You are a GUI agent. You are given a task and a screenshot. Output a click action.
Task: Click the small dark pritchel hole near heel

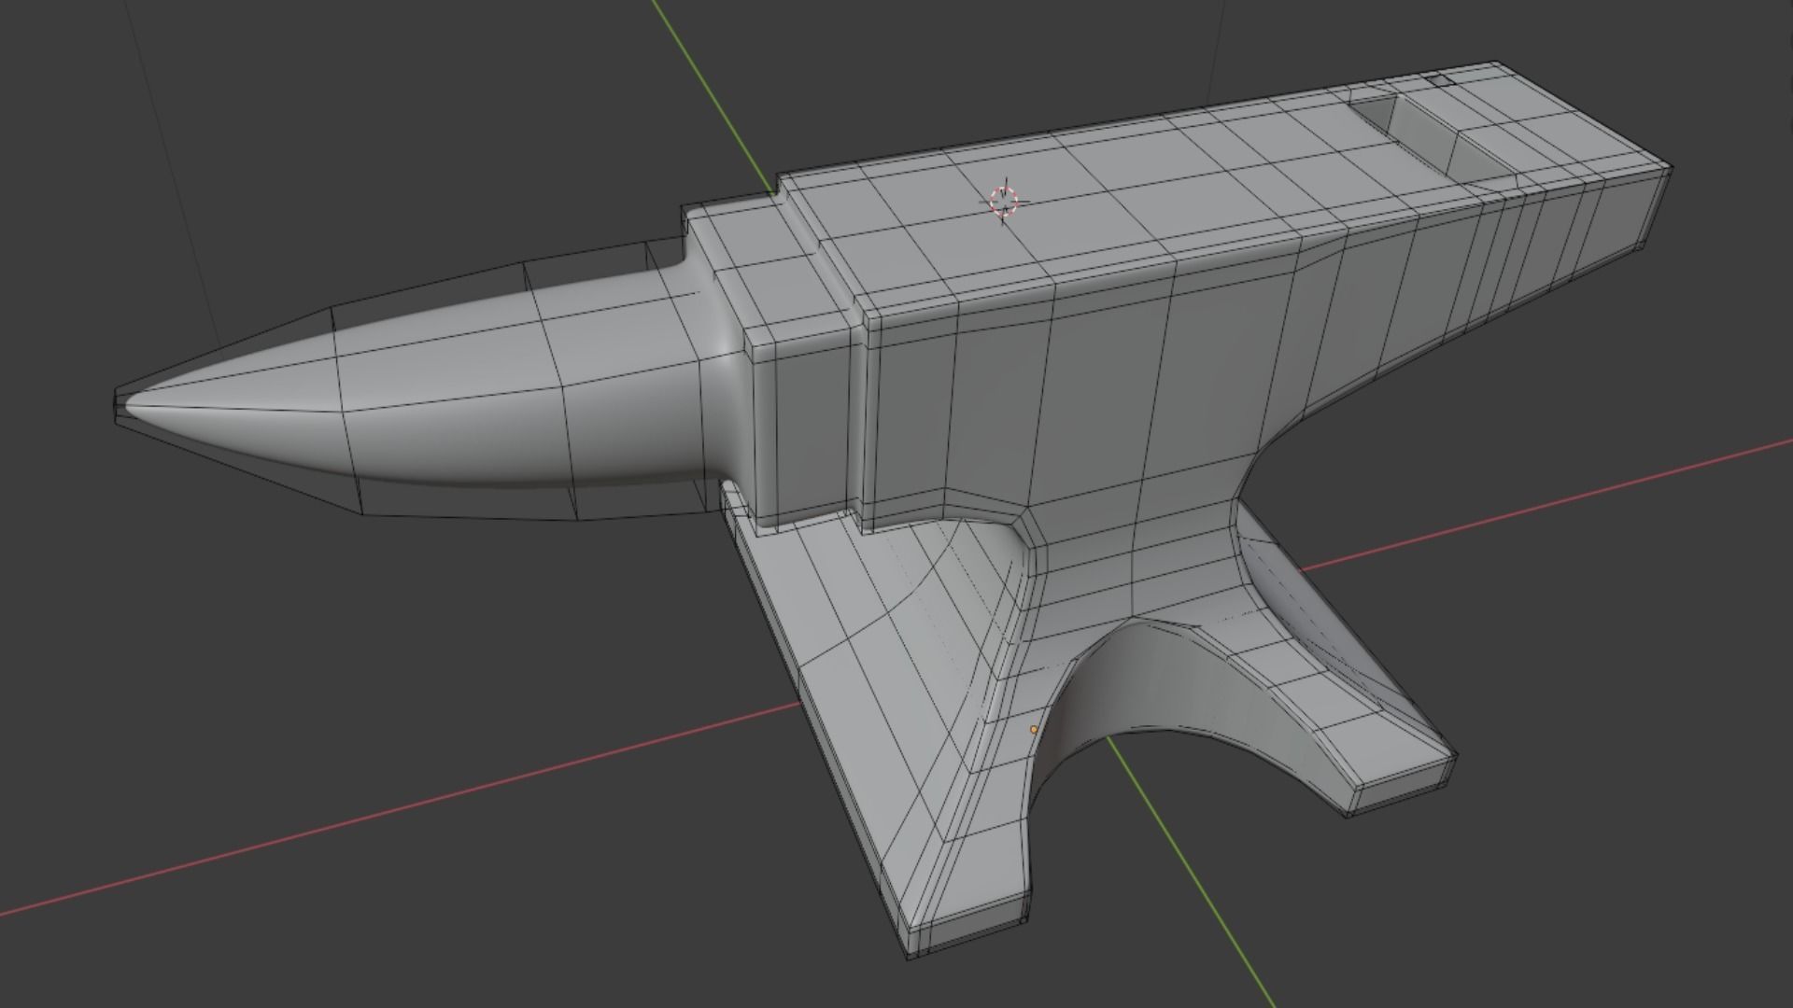click(x=1441, y=82)
